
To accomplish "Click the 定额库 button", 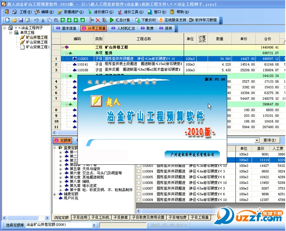I will [63, 140].
